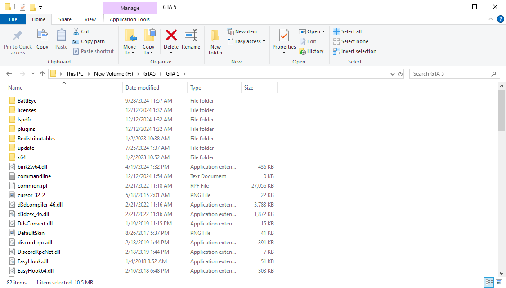Viewport: 506px width, 288px height.
Task: Click the Manage contextual tab
Action: pyautogui.click(x=130, y=8)
